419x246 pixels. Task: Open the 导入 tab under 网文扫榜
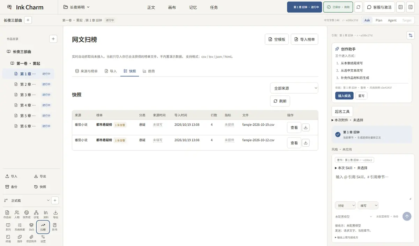click(111, 71)
